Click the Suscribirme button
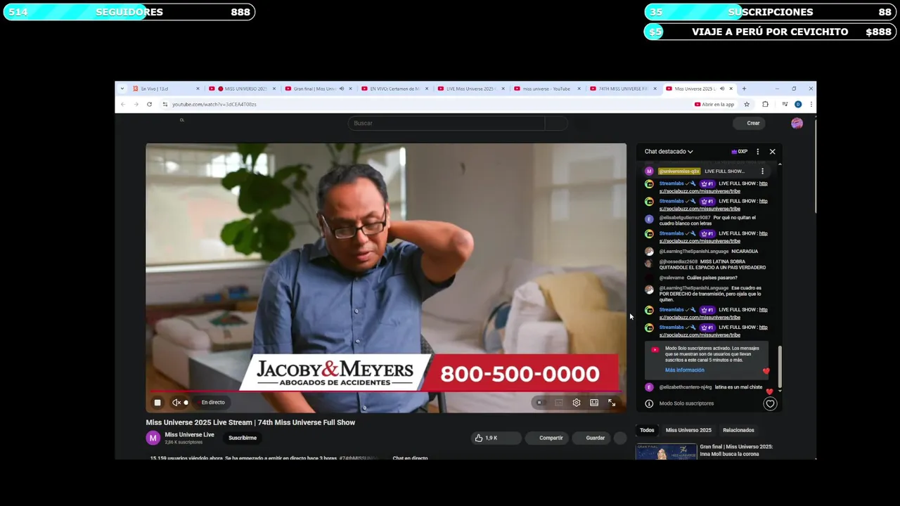 [243, 438]
